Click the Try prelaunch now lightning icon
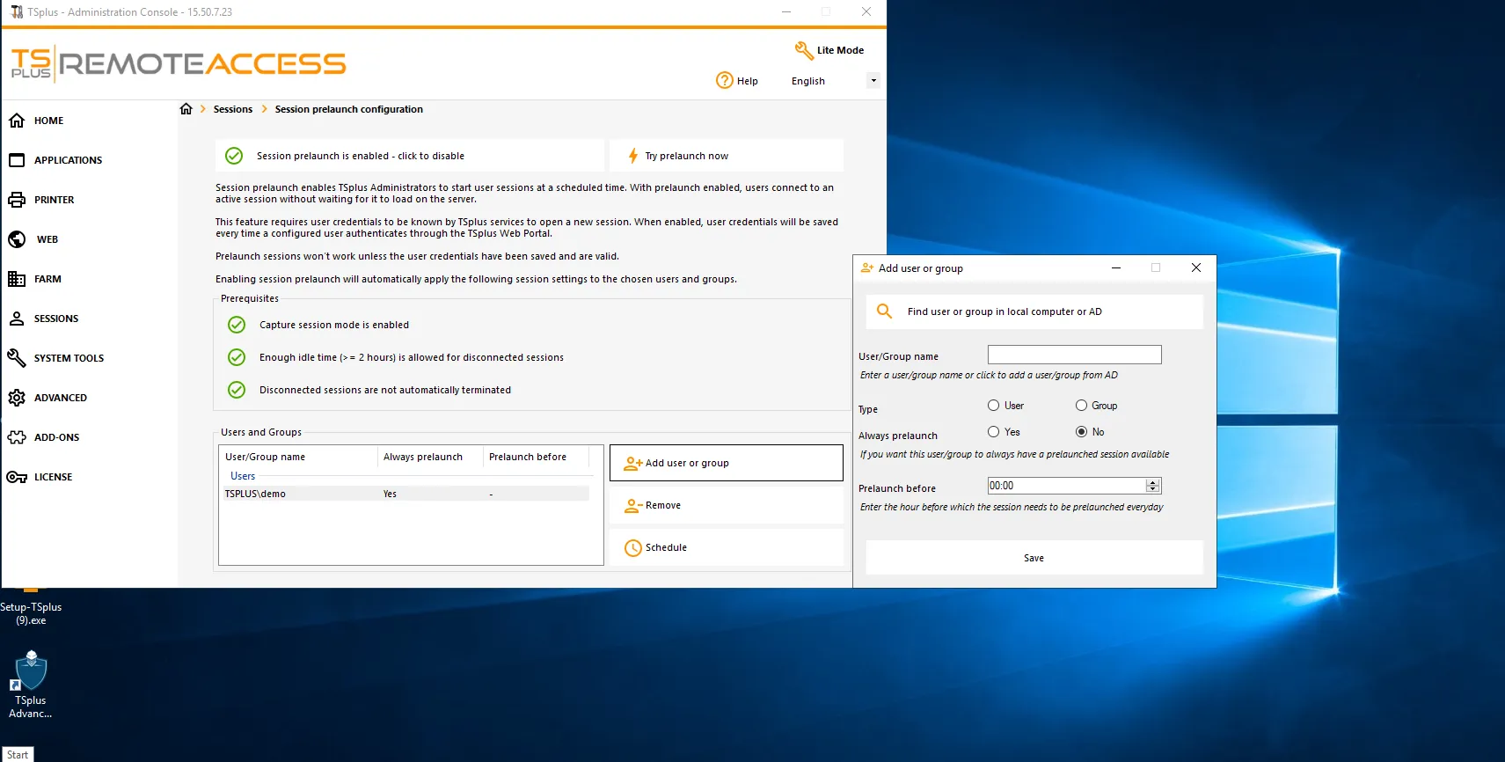 coord(632,156)
